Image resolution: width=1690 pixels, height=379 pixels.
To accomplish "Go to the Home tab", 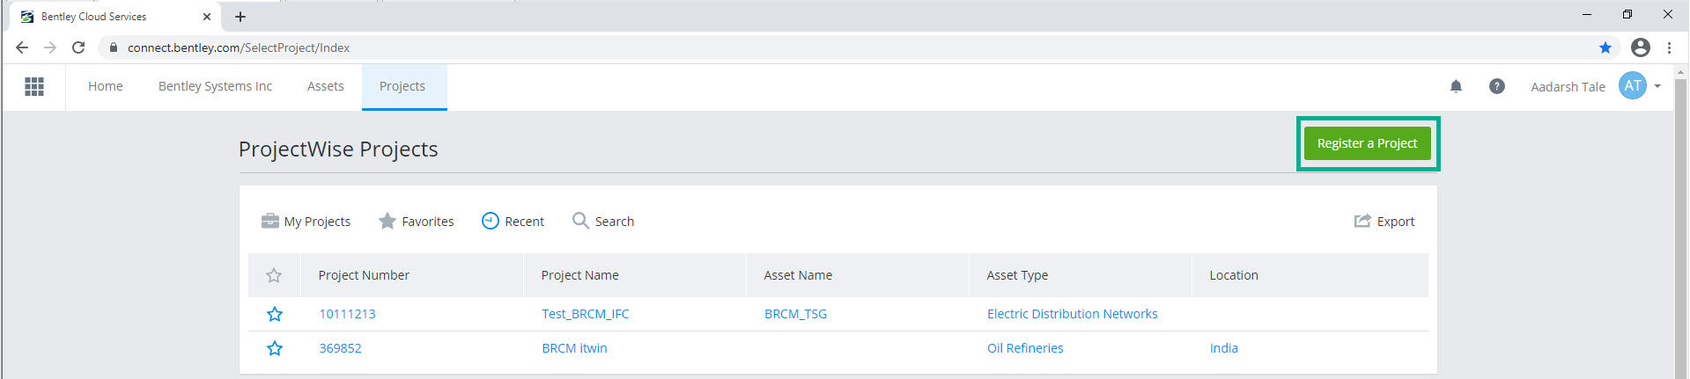I will pyautogui.click(x=106, y=86).
